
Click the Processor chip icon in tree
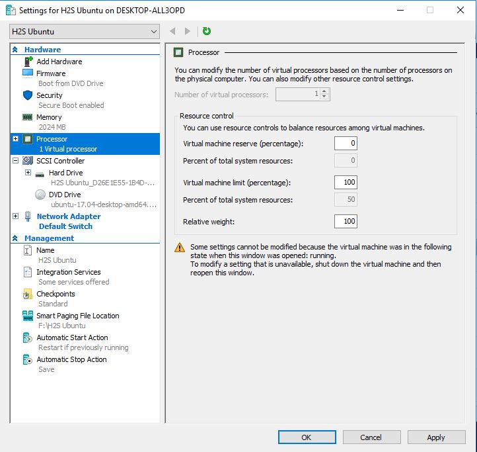tap(28, 139)
